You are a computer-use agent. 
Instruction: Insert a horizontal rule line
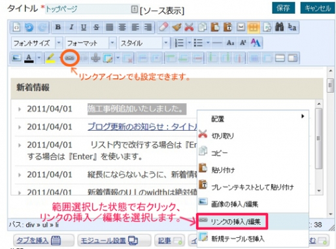(218, 43)
